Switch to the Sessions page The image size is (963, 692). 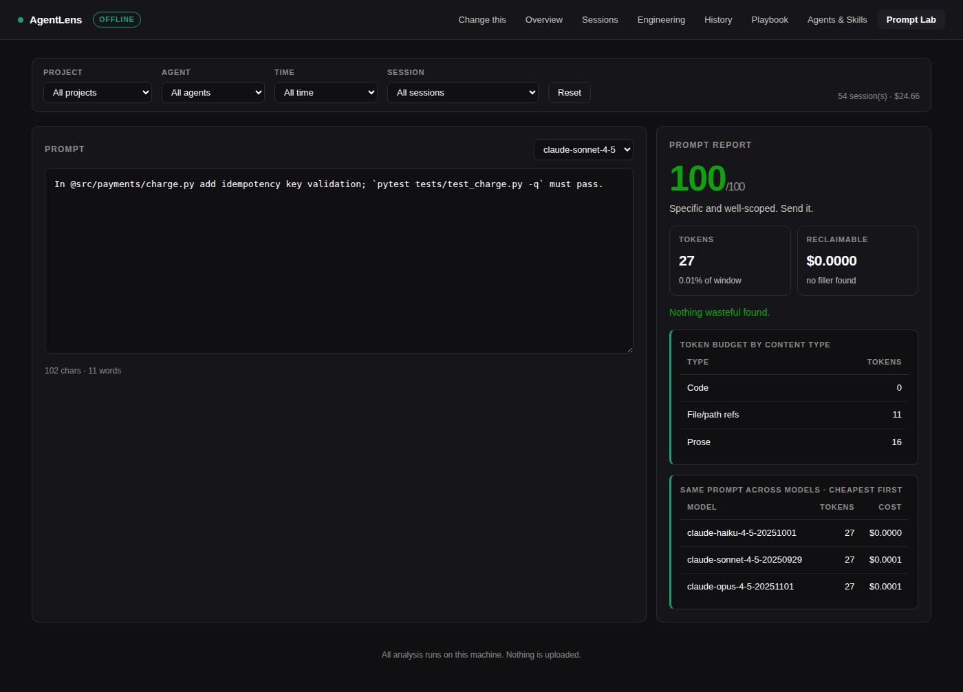point(600,20)
